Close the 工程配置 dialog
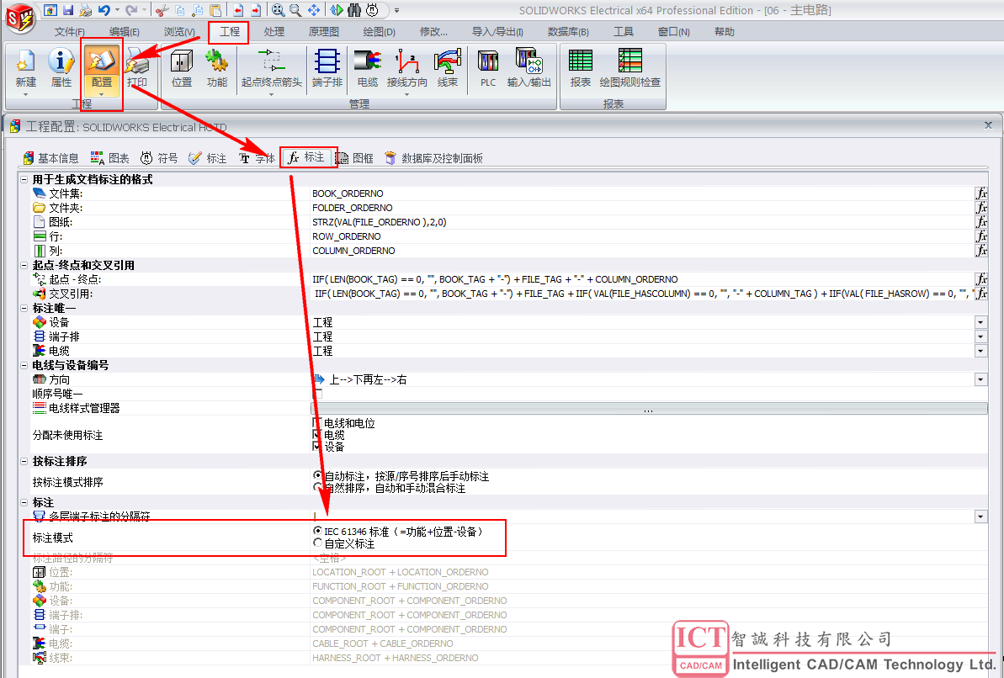 [x=988, y=125]
